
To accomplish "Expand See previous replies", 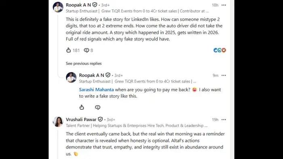I will tap(84, 63).
